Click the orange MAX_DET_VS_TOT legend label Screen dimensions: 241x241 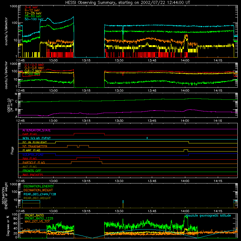point(37,221)
